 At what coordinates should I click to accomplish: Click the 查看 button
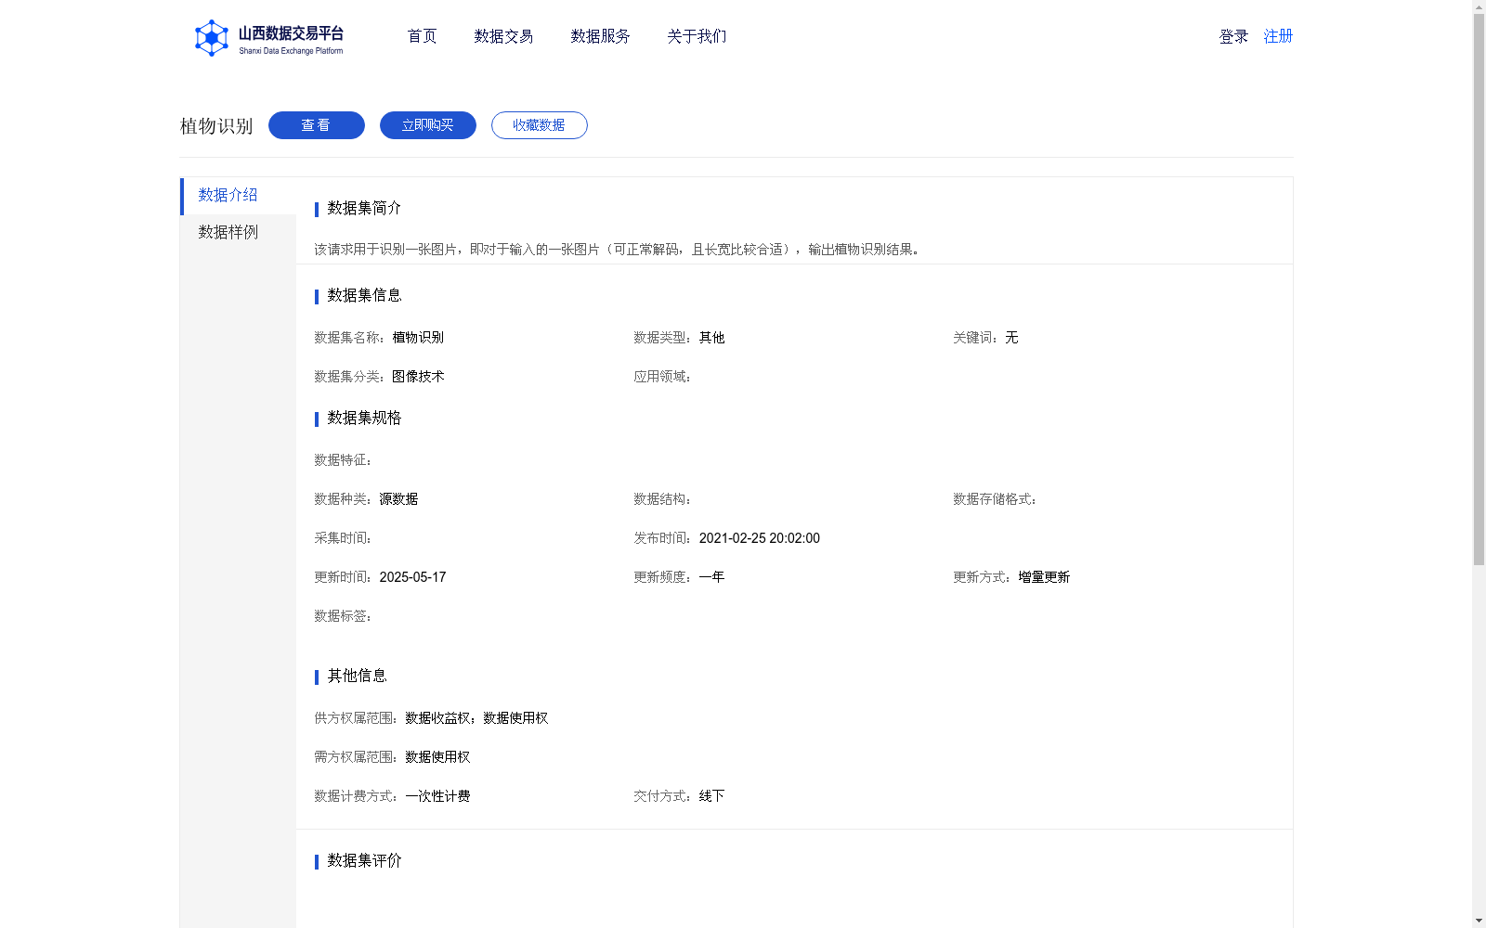tap(317, 125)
